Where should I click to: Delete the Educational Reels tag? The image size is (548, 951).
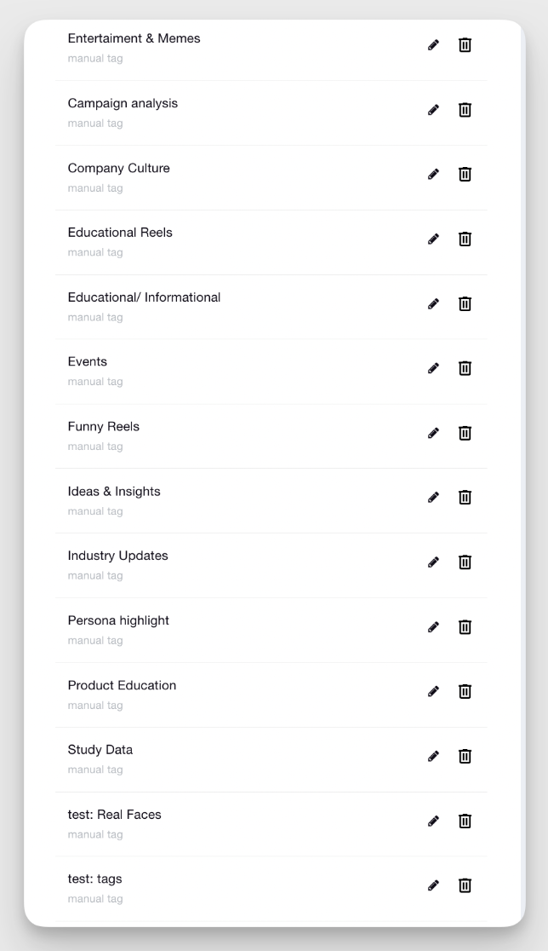click(465, 239)
